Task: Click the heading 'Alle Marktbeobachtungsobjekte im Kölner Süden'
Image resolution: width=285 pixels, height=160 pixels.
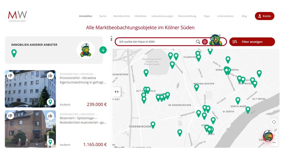Action: 140,28
